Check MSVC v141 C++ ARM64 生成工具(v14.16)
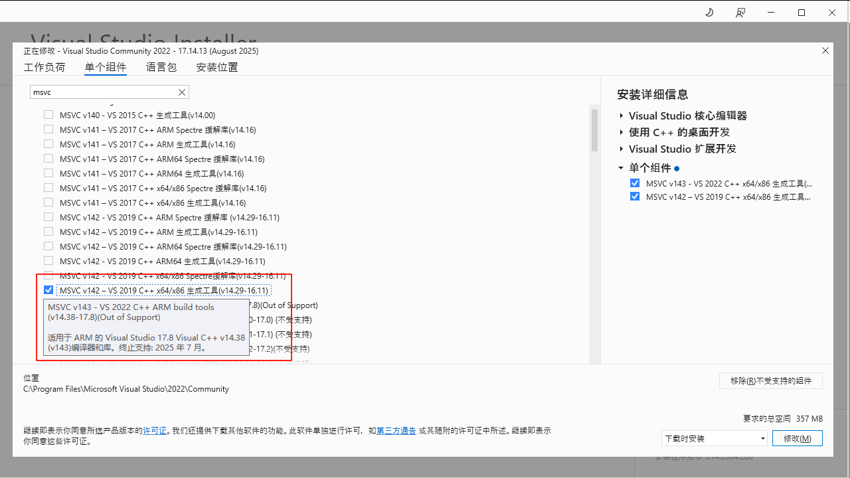This screenshot has width=850, height=478. [x=48, y=173]
